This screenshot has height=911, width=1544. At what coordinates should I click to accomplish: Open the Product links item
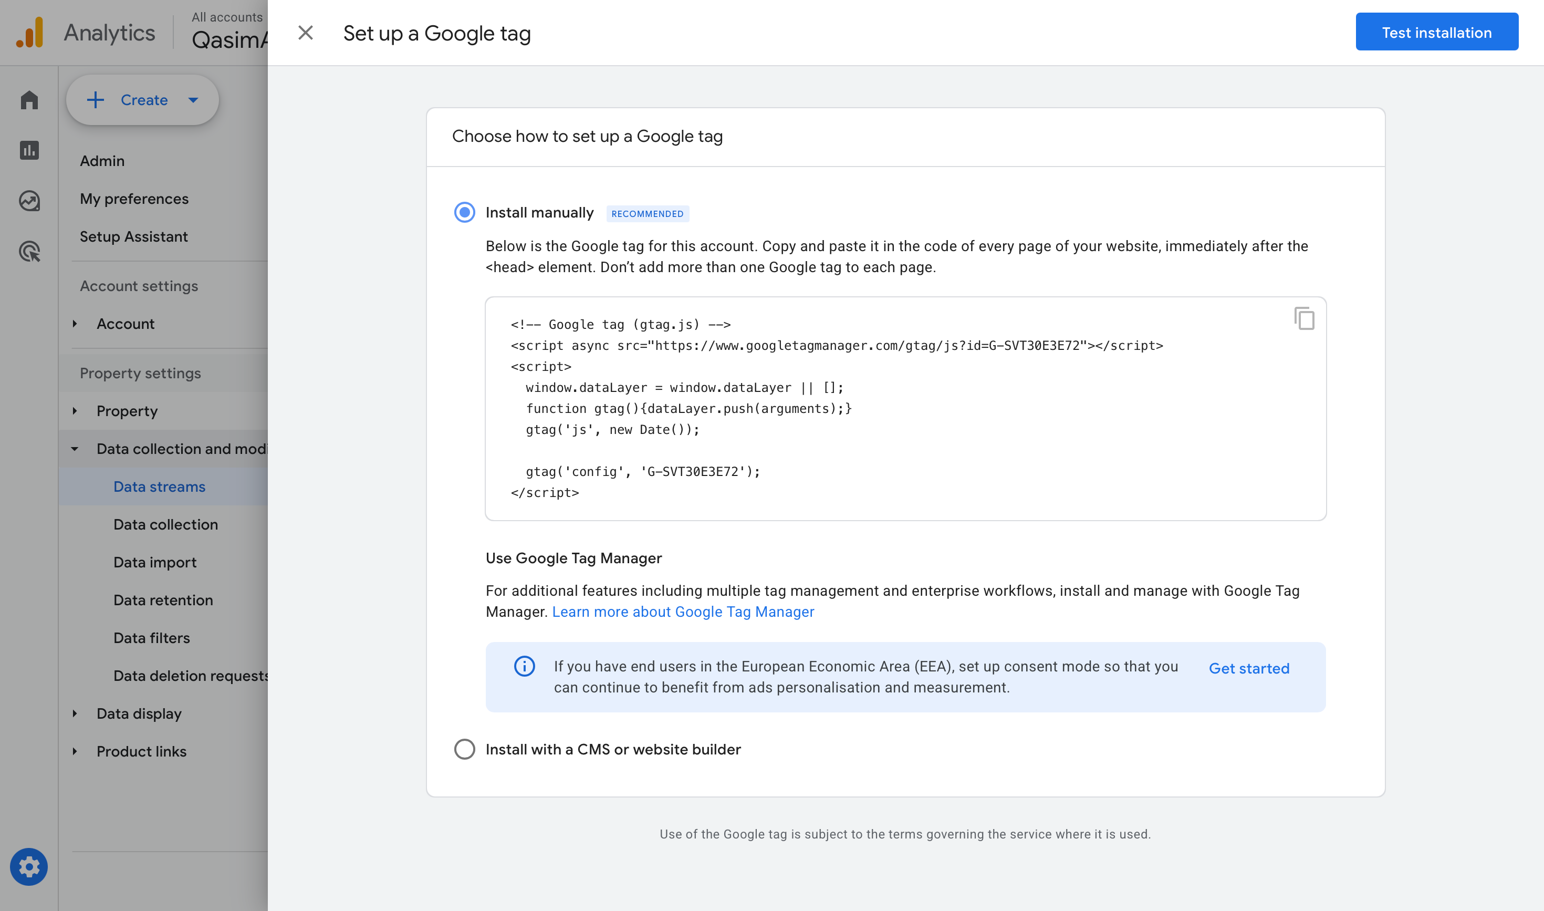141,751
